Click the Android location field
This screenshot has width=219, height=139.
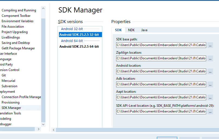pos(161,71)
